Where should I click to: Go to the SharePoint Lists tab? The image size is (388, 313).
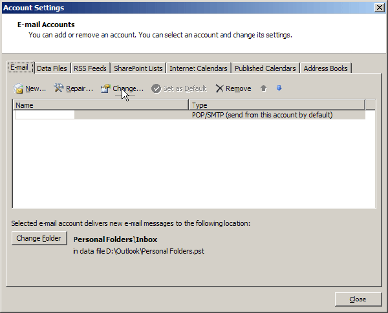click(138, 68)
